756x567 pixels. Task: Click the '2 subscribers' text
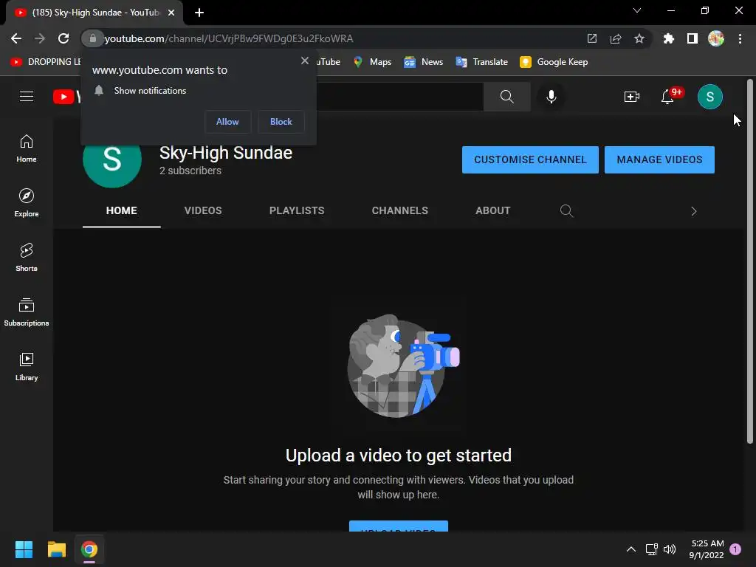click(190, 171)
